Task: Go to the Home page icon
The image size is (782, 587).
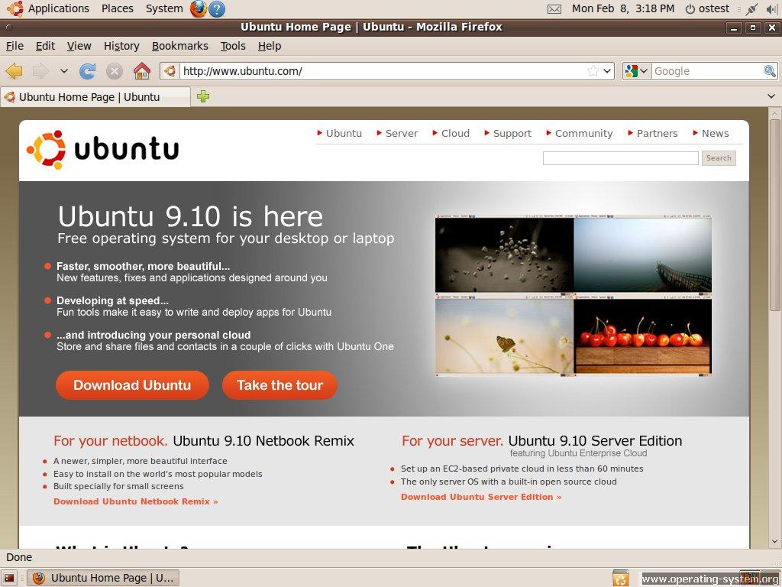Action: pos(142,71)
